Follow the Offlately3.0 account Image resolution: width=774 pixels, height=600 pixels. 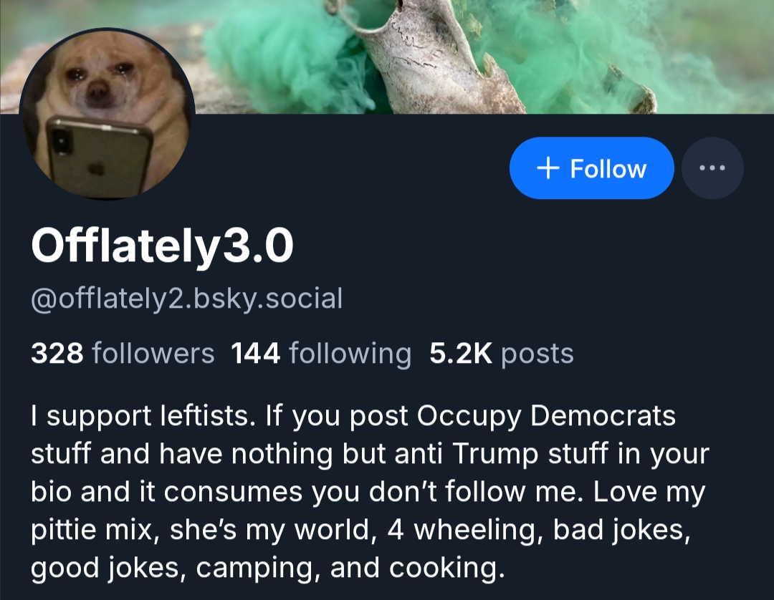pyautogui.click(x=591, y=168)
